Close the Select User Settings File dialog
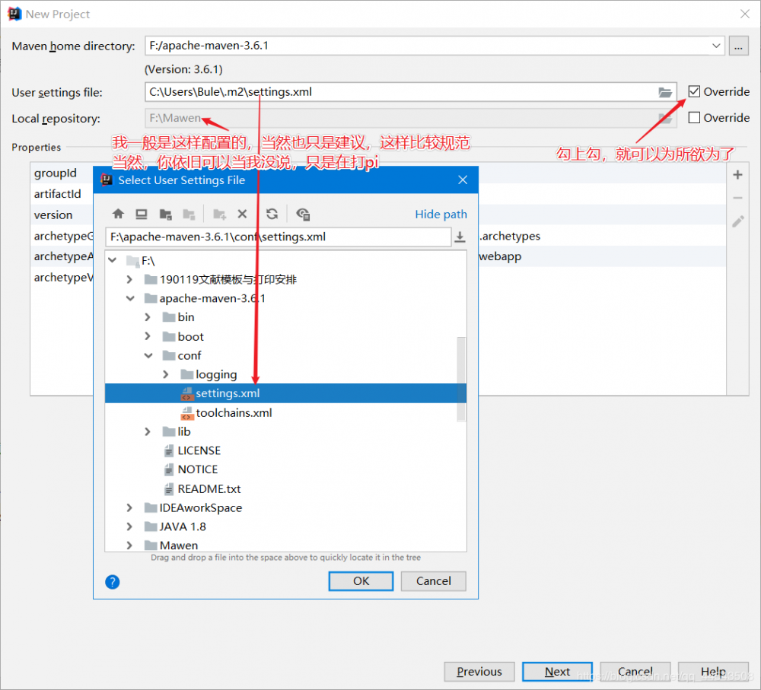 pos(463,180)
